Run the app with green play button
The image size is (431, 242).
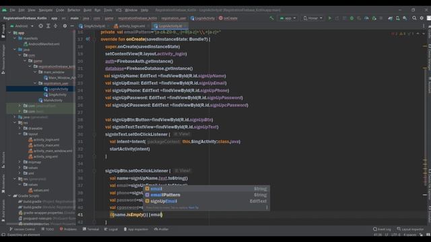tap(330, 18)
